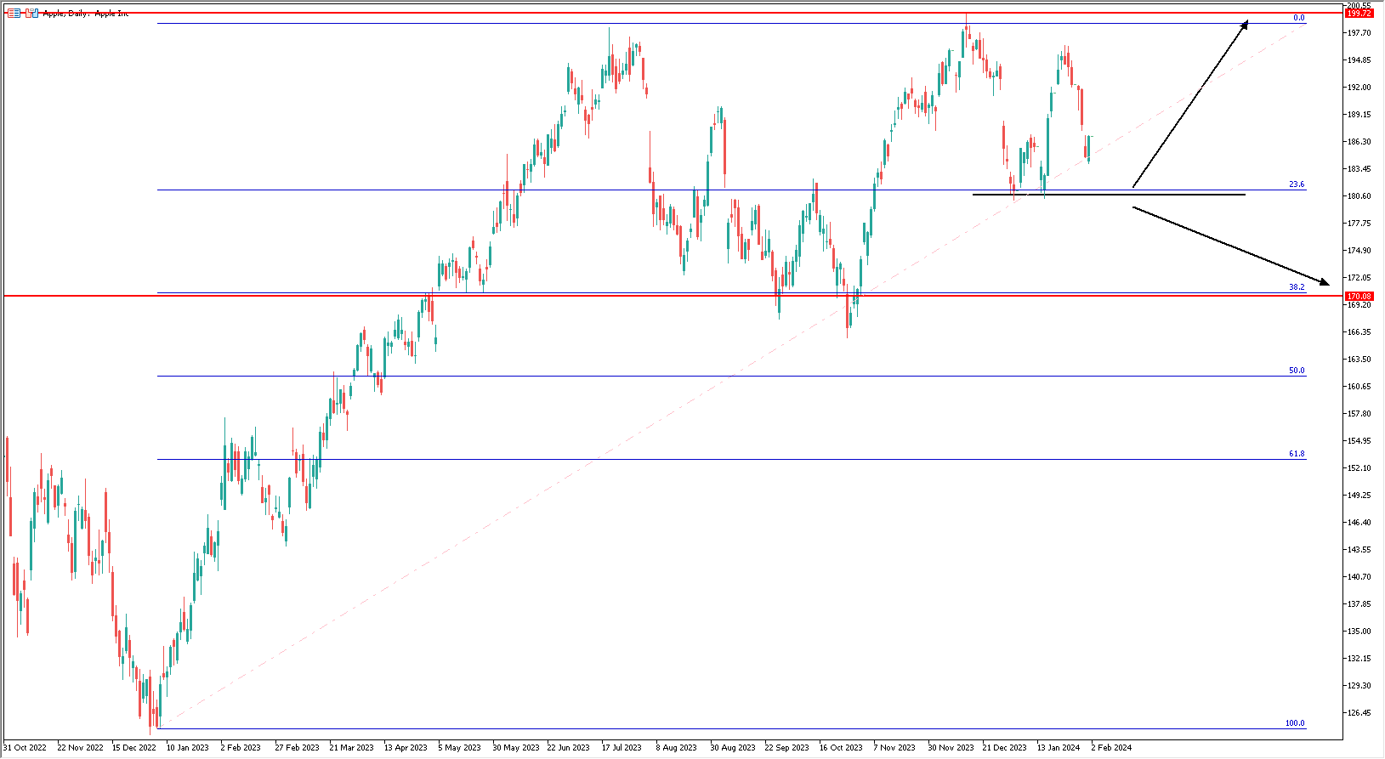The width and height of the screenshot is (1385, 759).
Task: Select the red 170.08 price label
Action: pyautogui.click(x=1359, y=296)
